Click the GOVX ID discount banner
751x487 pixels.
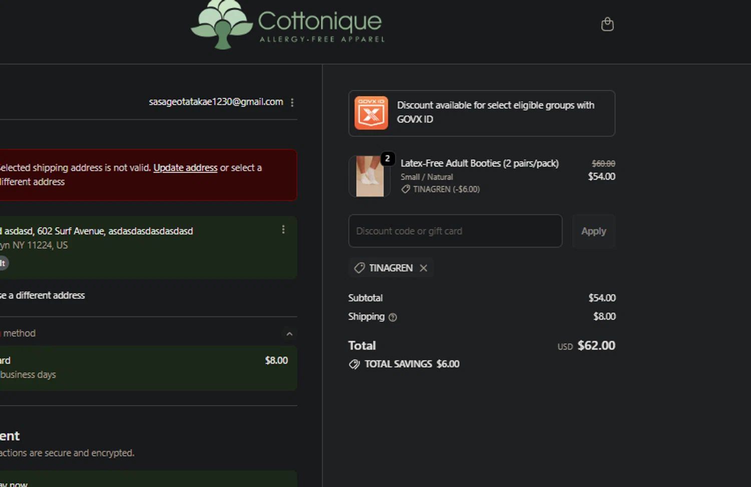click(x=482, y=113)
